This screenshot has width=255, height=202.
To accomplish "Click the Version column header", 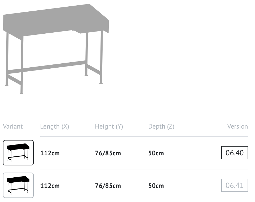I will pos(238,126).
